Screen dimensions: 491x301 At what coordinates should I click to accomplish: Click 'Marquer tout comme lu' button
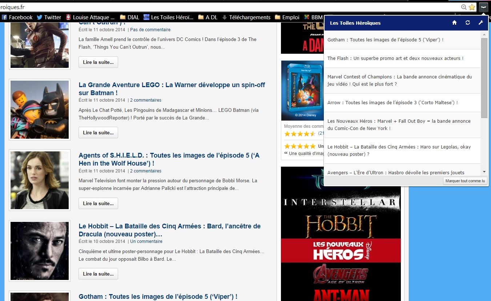click(465, 181)
